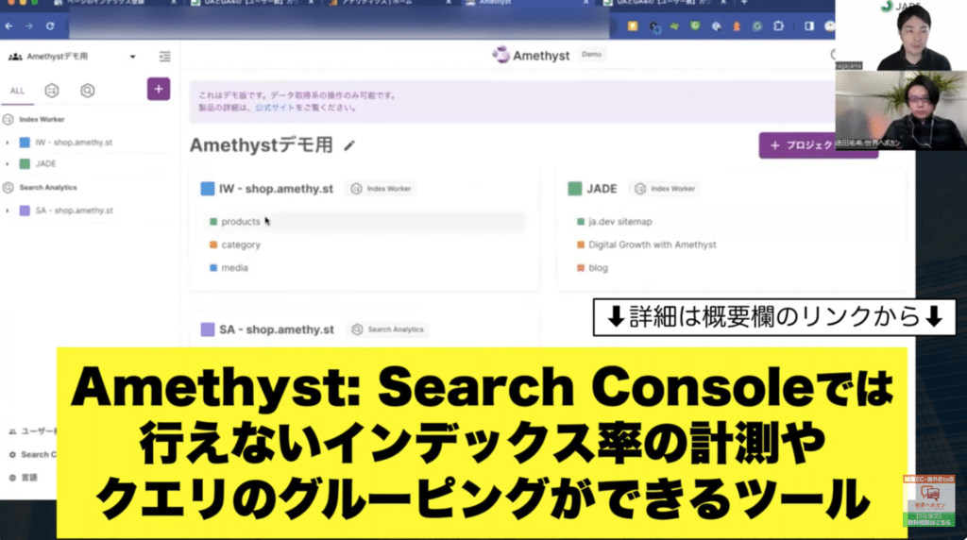Go back in the browser

coord(8,25)
